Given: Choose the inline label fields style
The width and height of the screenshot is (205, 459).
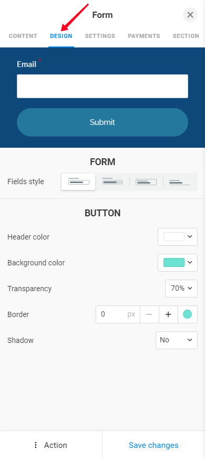Looking at the screenshot, I should point(146,182).
